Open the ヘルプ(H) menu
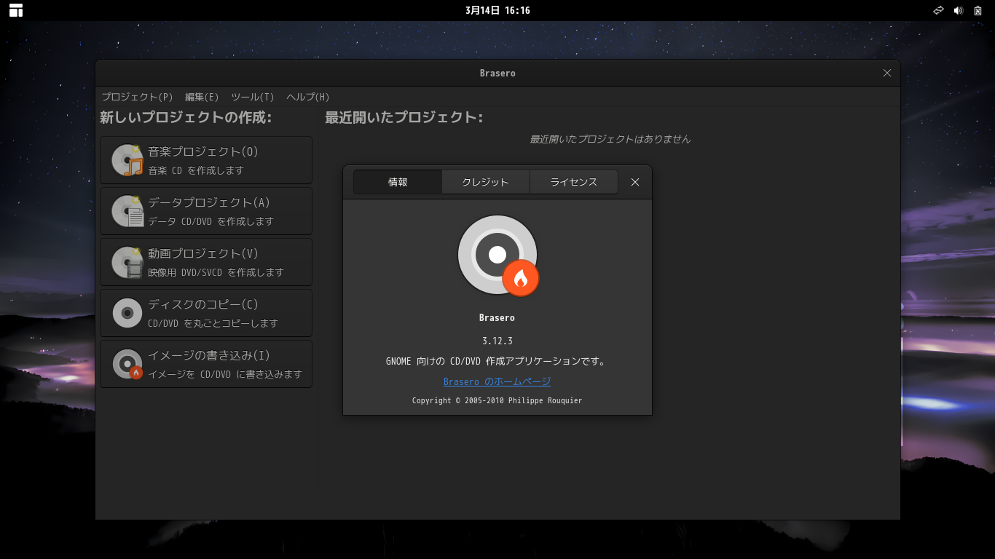995x559 pixels. [x=308, y=97]
